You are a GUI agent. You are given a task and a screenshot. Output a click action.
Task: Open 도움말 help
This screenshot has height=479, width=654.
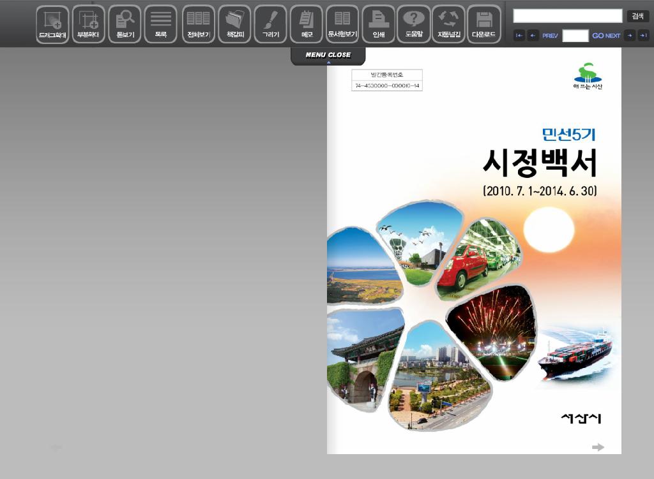coord(414,24)
